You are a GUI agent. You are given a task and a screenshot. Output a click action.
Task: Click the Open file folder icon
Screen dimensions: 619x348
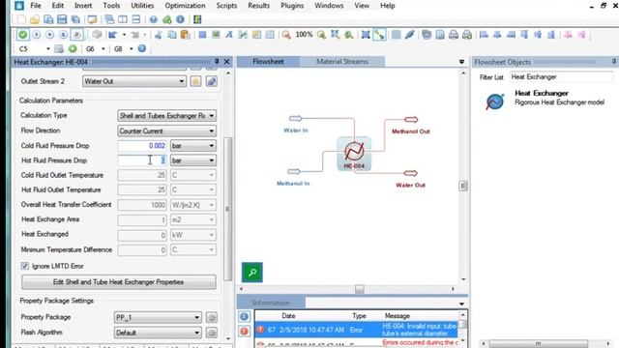(x=35, y=19)
